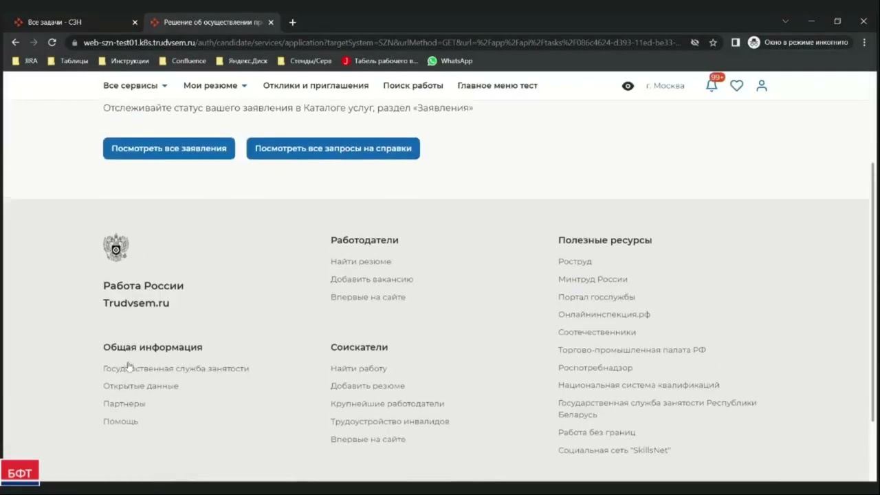Screen dimensions: 880x495
Task: Open Confluence bookmark folder
Action: 182,60
